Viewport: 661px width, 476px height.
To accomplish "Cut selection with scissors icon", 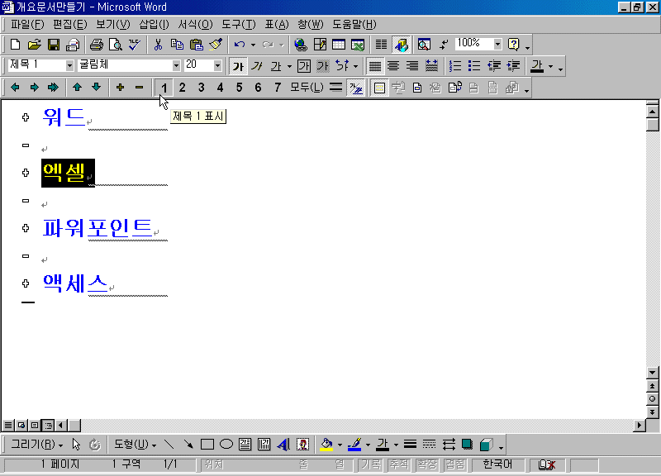I will [x=158, y=45].
